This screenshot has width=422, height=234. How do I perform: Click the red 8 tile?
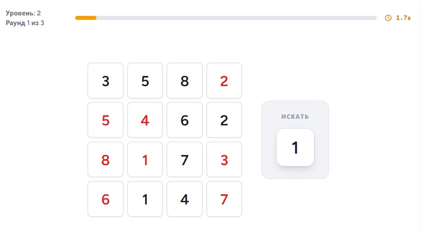(x=105, y=159)
